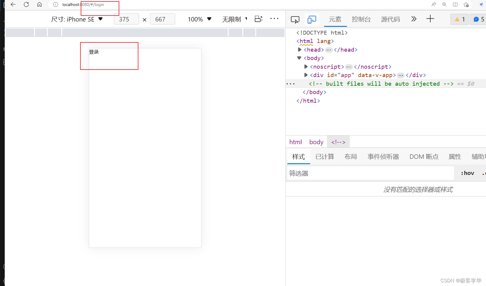Activate the inspect element picker icon
Viewport: 486px width, 286px height.
click(295, 20)
